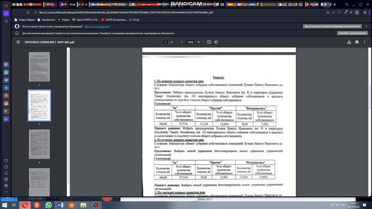
Task: Open Easy Setup icon in Opera toolbar
Action: [x=365, y=12]
